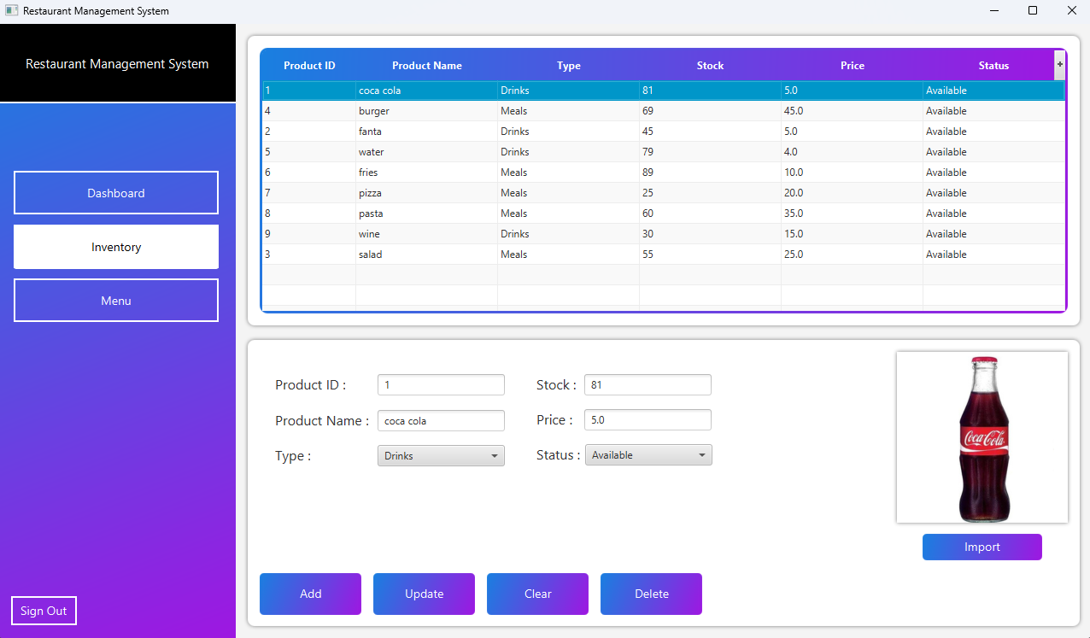Click the Stock text field
Image resolution: width=1090 pixels, height=638 pixels.
coord(648,384)
